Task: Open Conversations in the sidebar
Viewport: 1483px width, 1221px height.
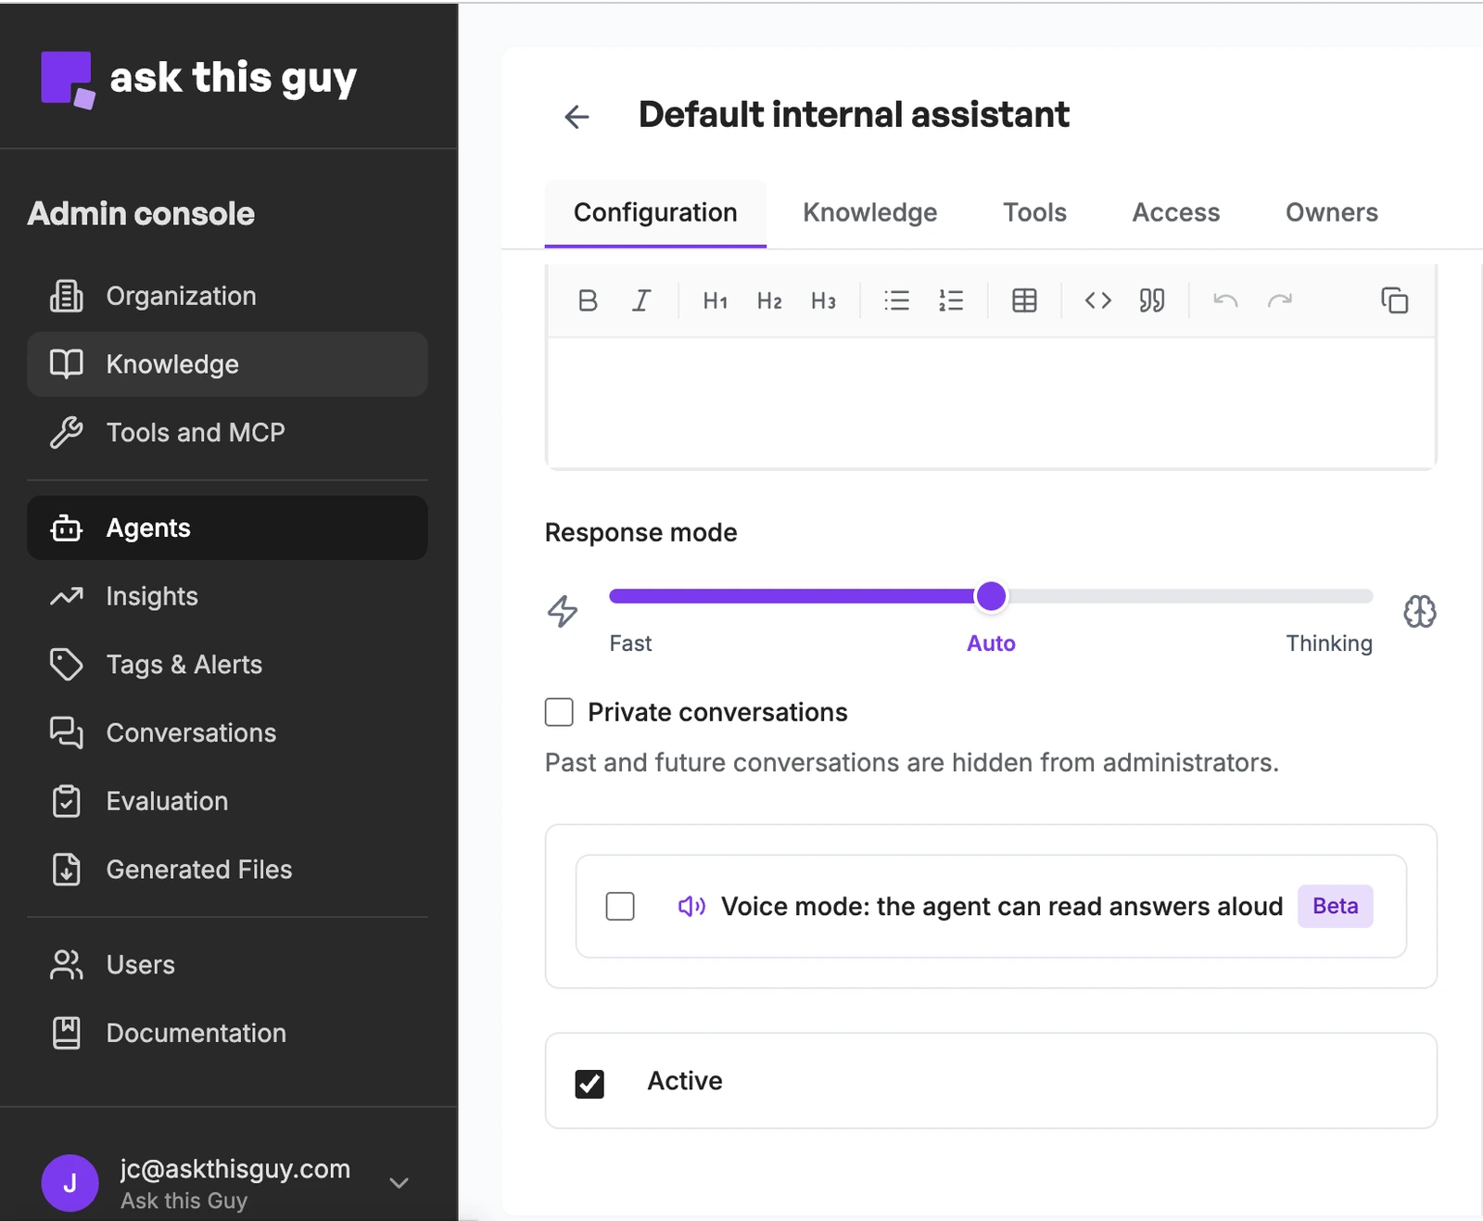Action: click(x=227, y=732)
